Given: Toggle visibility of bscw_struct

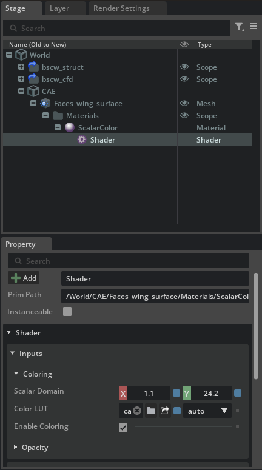Looking at the screenshot, I should click(x=184, y=67).
